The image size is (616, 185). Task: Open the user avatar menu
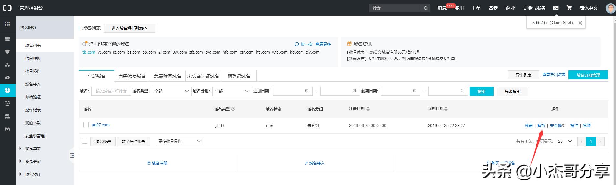click(x=610, y=8)
